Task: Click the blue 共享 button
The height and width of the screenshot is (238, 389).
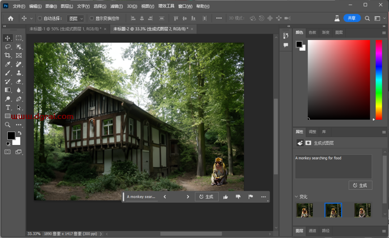Action: (x=352, y=18)
